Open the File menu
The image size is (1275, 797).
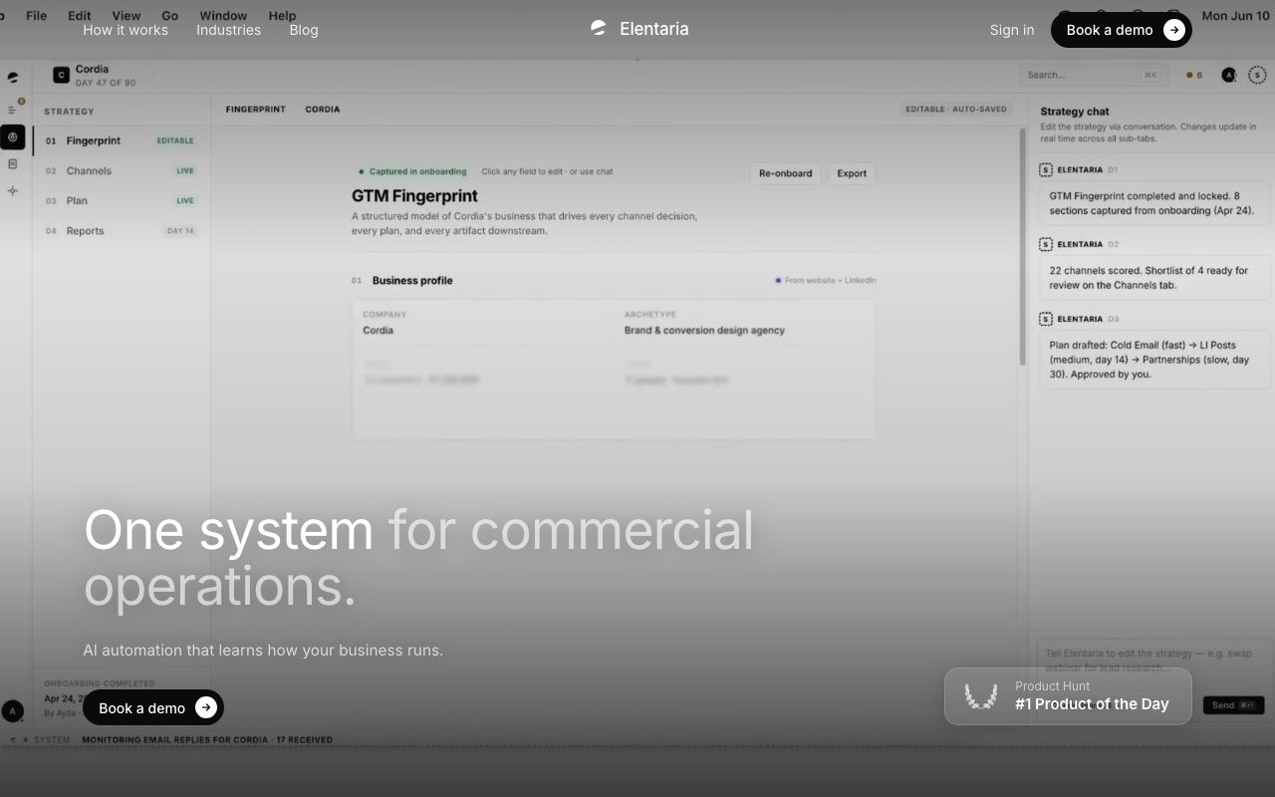point(36,15)
